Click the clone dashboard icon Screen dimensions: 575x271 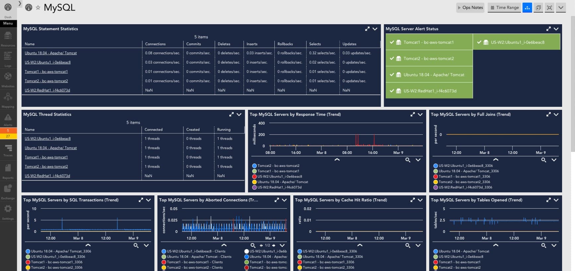(x=539, y=8)
